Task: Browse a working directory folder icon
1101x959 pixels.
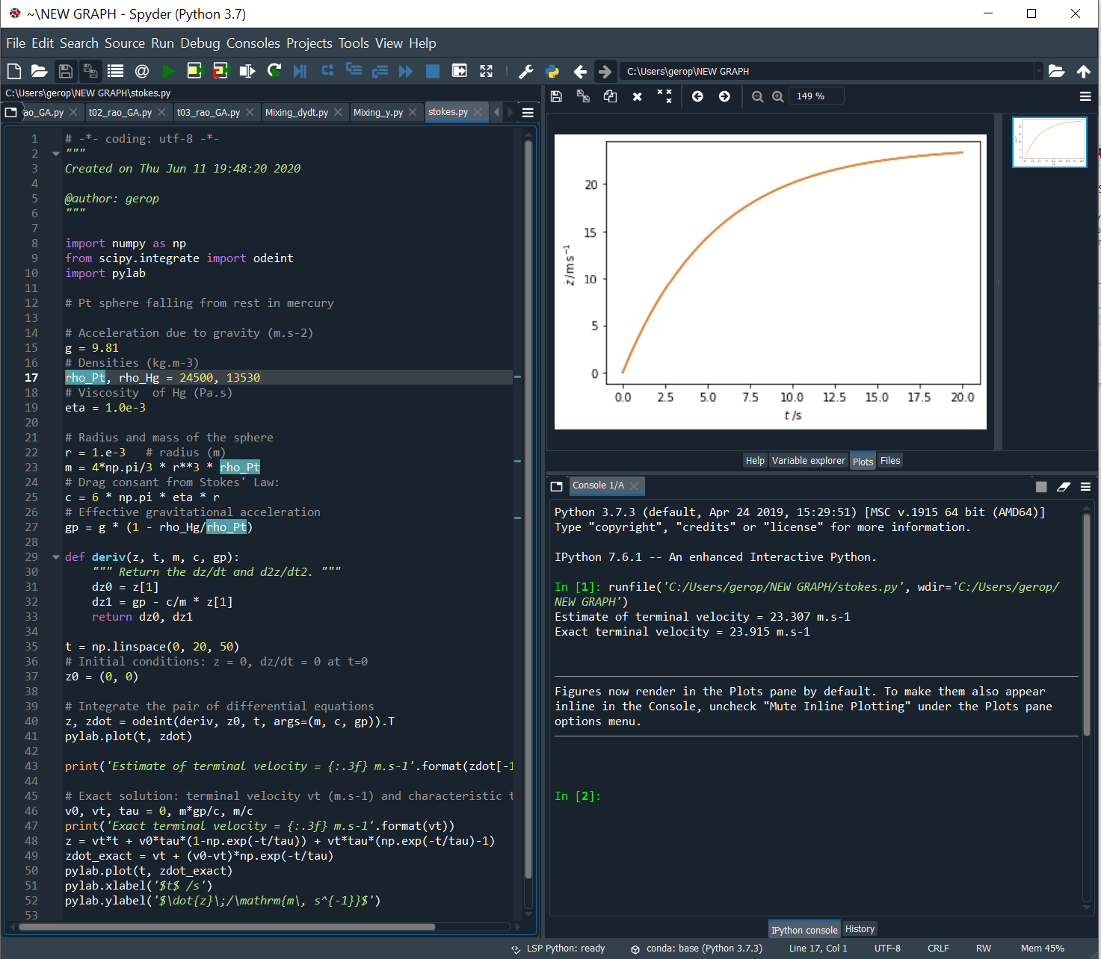Action: coord(1057,71)
